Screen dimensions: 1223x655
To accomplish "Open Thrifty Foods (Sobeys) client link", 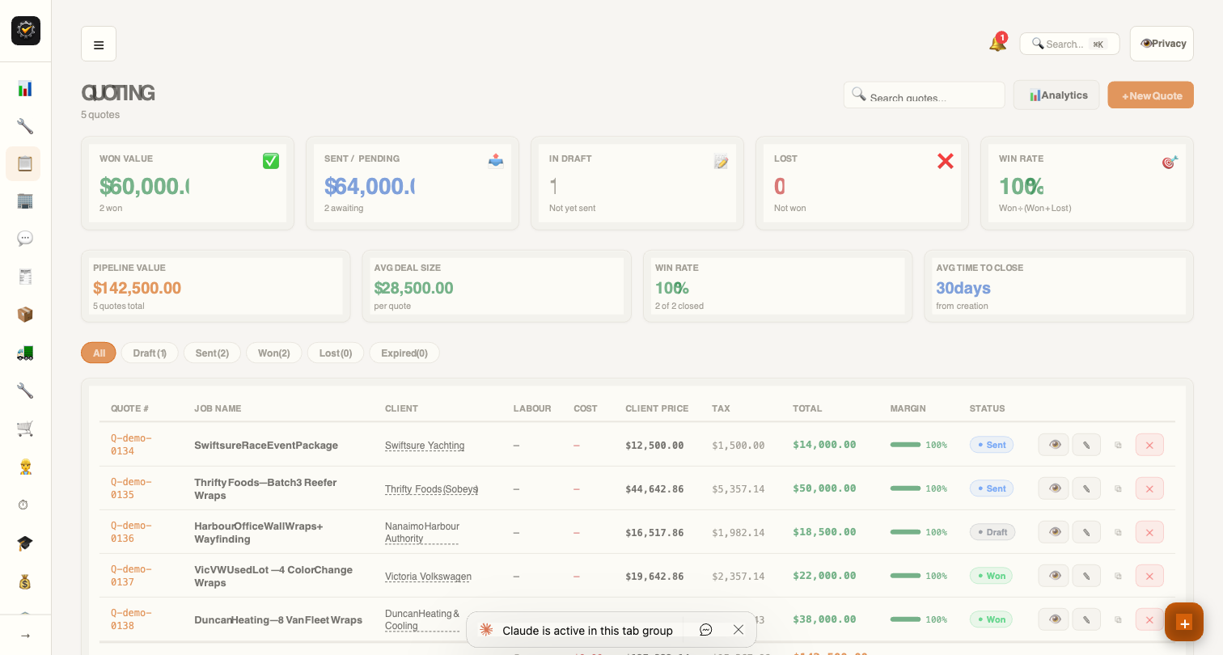I will tap(431, 489).
